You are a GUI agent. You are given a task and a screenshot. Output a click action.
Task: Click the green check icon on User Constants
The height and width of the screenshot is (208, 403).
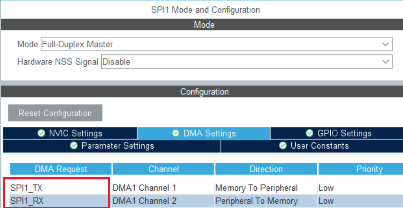pyautogui.click(x=283, y=146)
